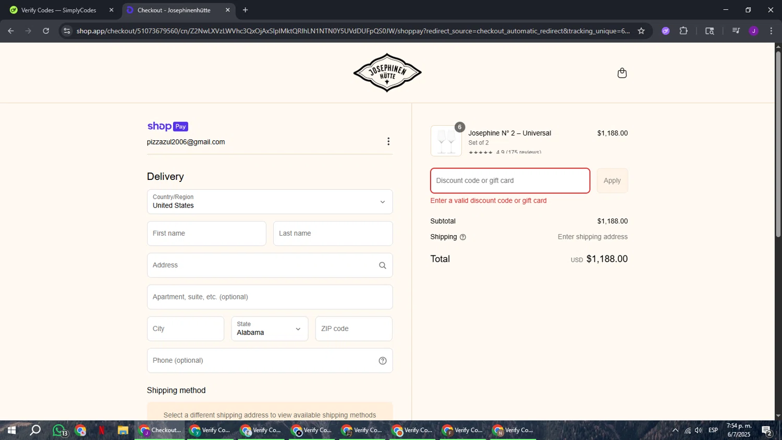Click pizzazul2006@gmail.com email text
The width and height of the screenshot is (782, 440).
click(x=186, y=142)
